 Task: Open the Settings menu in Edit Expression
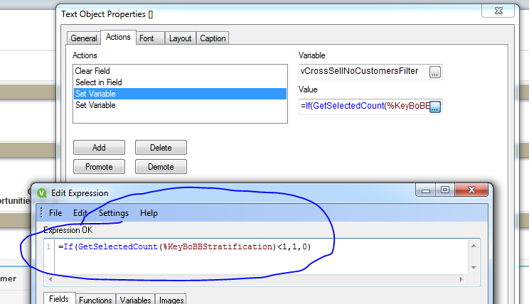coord(114,213)
